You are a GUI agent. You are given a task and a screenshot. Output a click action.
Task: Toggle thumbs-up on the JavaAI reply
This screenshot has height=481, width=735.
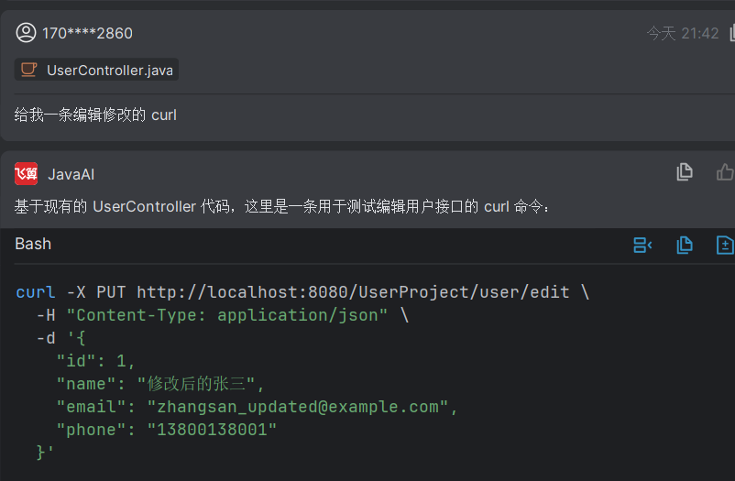(x=725, y=172)
